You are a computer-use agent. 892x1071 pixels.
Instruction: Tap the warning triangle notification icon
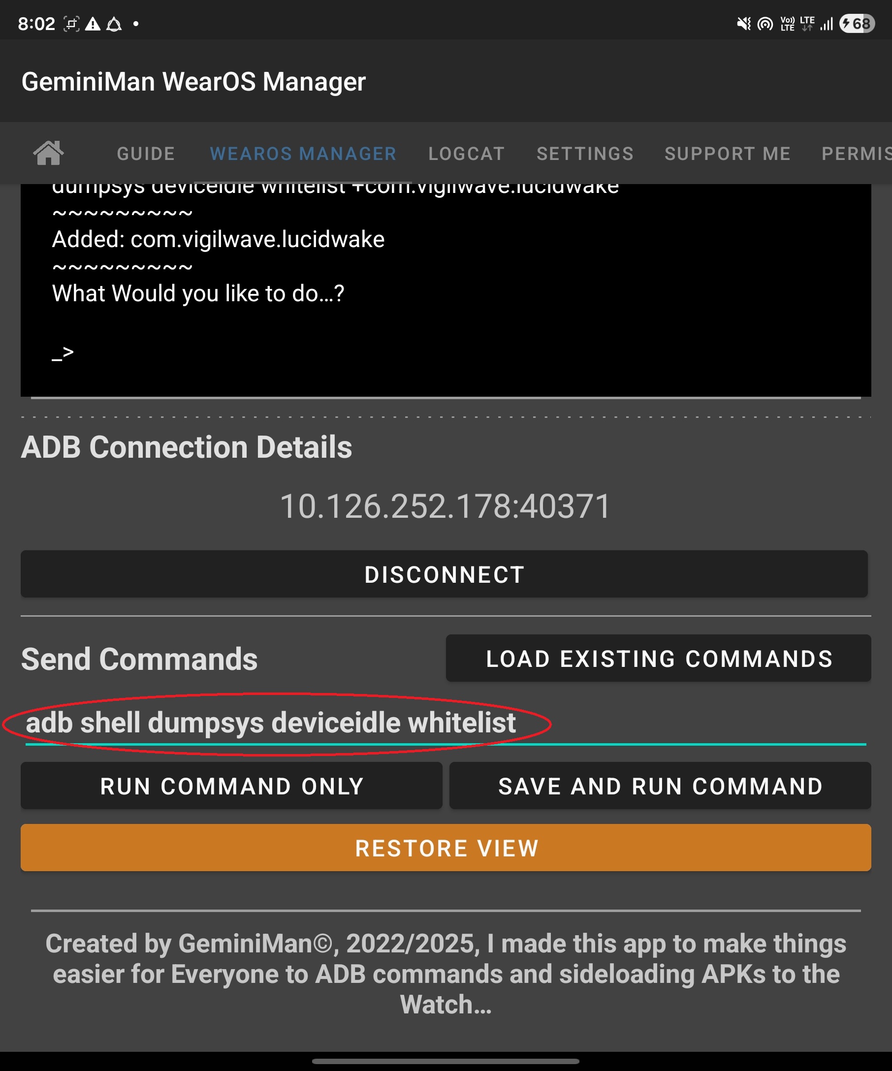point(93,24)
